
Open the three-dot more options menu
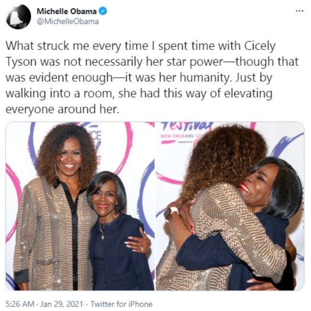[x=299, y=11]
